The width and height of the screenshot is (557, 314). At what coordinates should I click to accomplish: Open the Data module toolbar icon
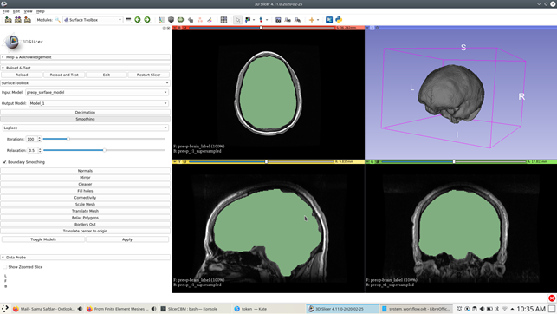pyautogui.click(x=161, y=20)
